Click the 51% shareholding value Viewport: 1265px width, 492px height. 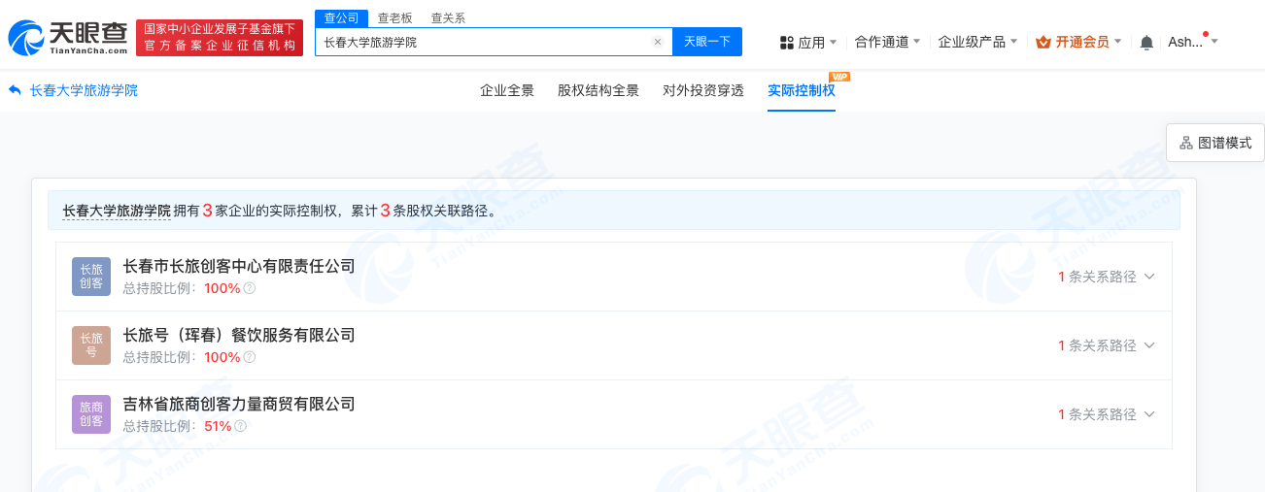218,426
